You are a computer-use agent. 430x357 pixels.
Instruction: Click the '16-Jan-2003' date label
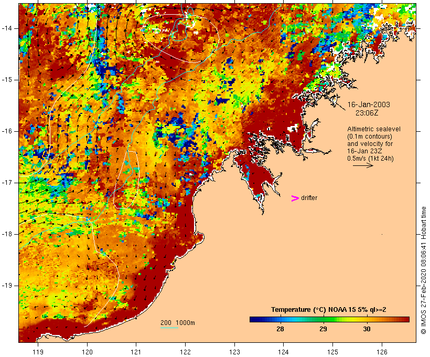coord(369,104)
